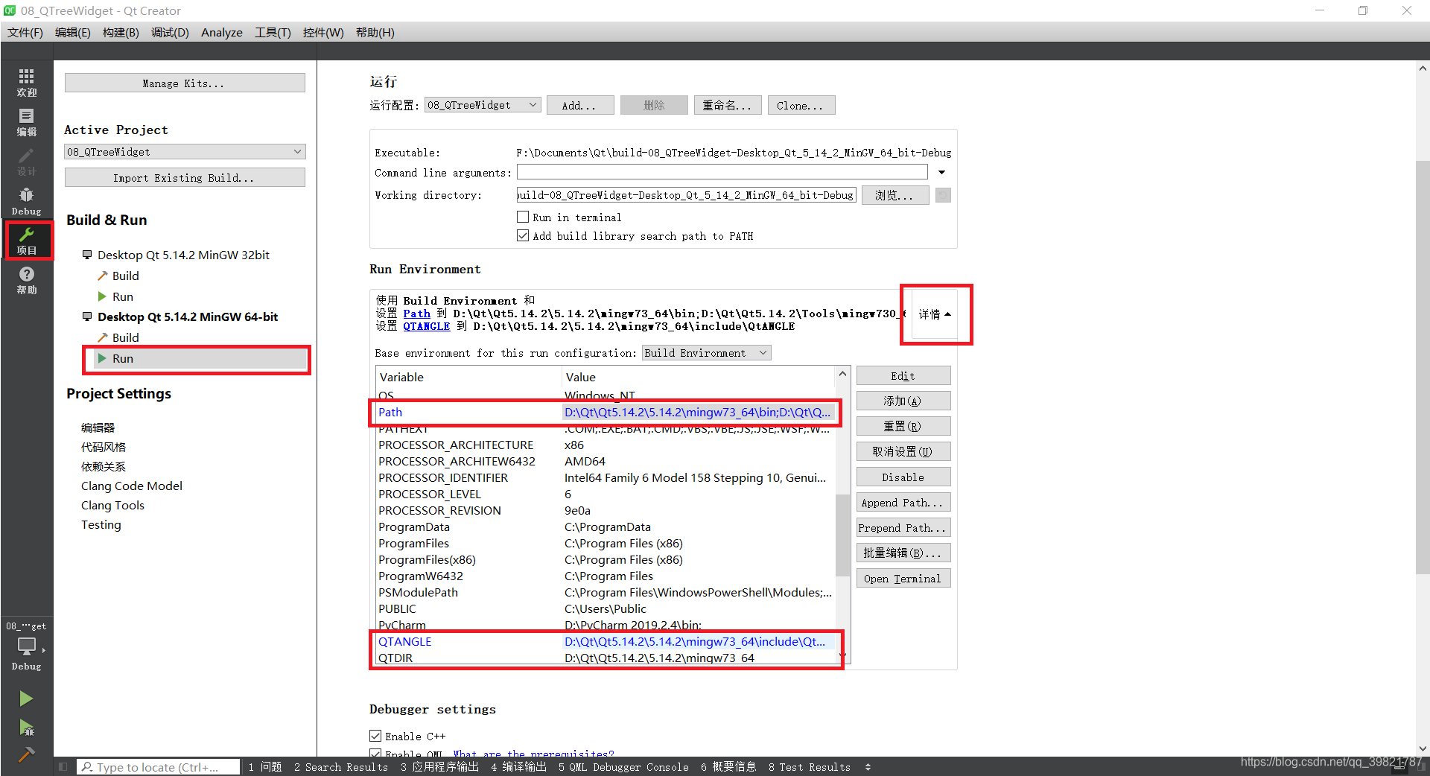Follow the Path link in environment summary
Screen dimensions: 1430x776
(416, 314)
